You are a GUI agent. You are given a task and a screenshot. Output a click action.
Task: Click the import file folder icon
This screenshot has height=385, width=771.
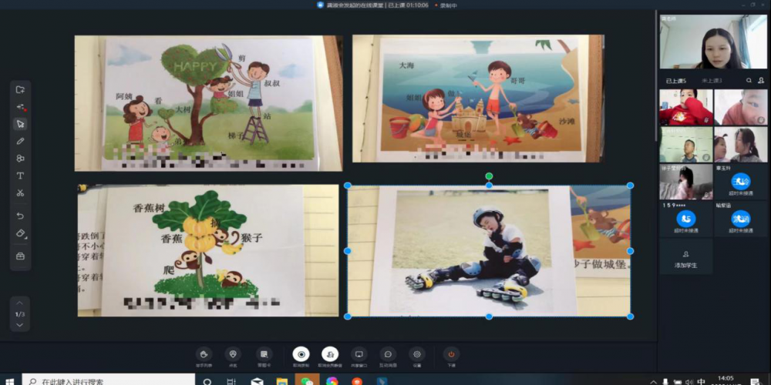pos(20,90)
